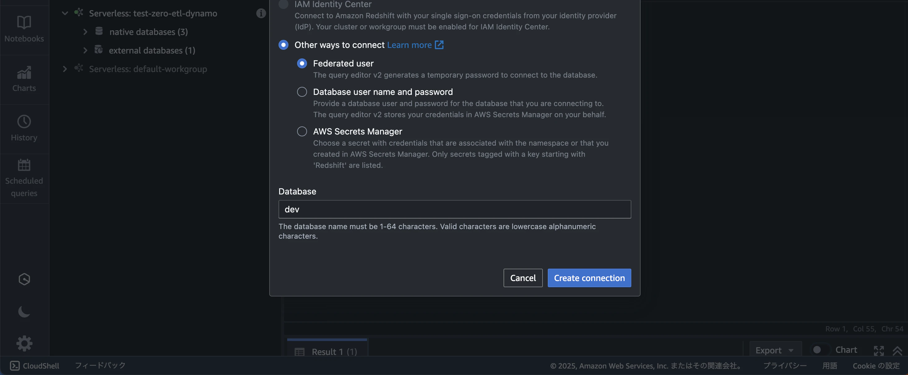The width and height of the screenshot is (908, 375).
Task: Open settings gear icon
Action: [24, 343]
